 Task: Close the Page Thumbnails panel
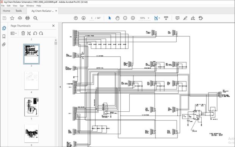[x=53, y=26]
